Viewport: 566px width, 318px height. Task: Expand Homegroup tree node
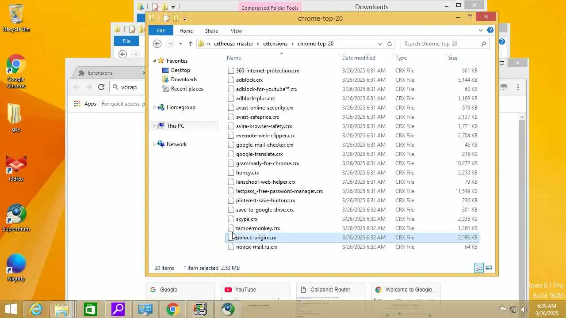[x=155, y=107]
